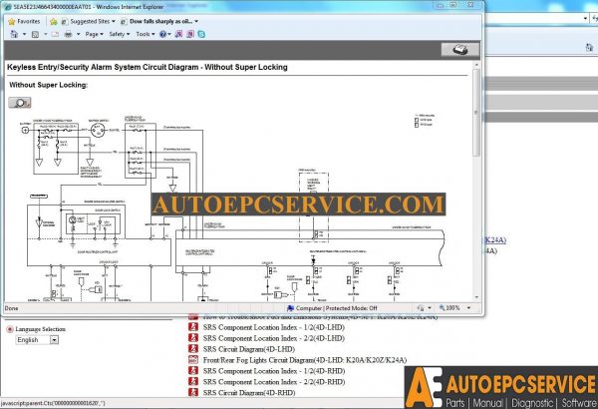Expand the Home button dropdown arrow
This screenshot has width=598, height=409.
[24, 34]
